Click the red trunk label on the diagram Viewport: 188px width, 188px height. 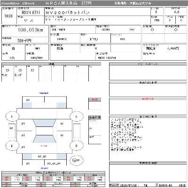click(x=44, y=146)
